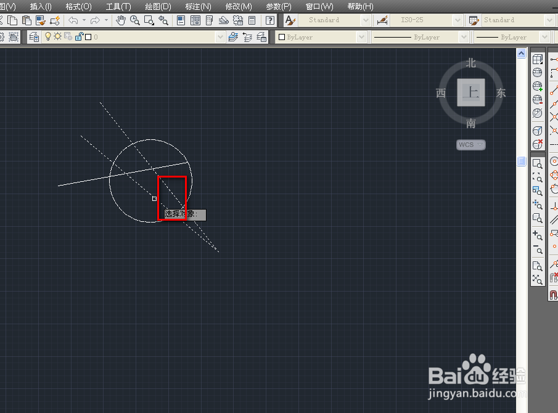
Task: Click the Copy icon in the toolbar
Action: pyautogui.click(x=12, y=20)
